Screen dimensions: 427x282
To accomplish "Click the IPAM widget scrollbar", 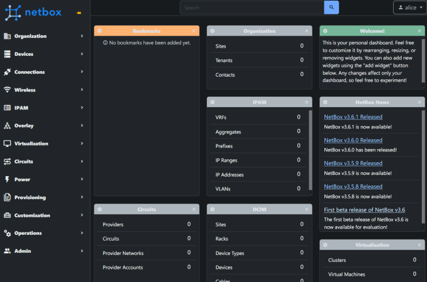I will [311, 150].
